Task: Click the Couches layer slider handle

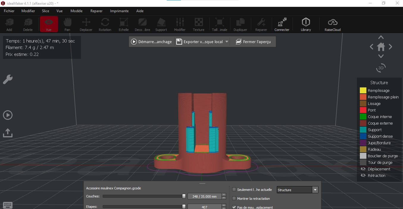Action: [184, 196]
